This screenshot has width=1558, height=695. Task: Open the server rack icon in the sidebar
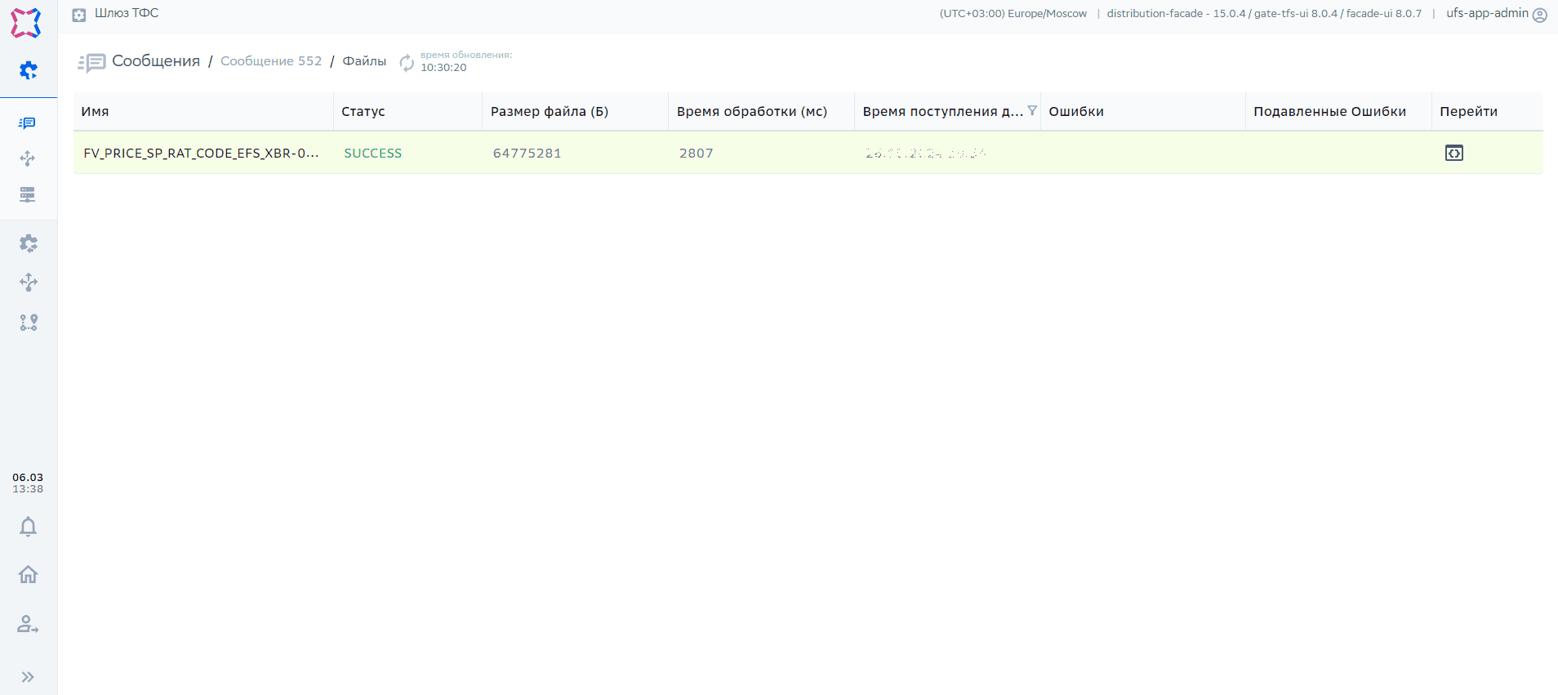(28, 194)
